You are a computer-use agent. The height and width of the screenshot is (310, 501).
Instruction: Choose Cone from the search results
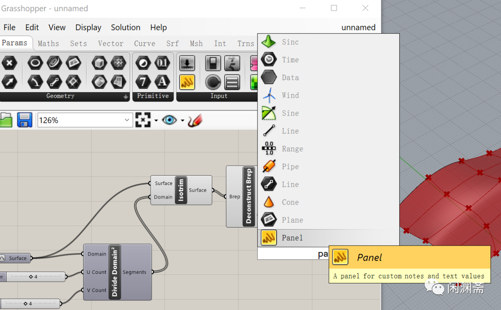[x=328, y=202]
